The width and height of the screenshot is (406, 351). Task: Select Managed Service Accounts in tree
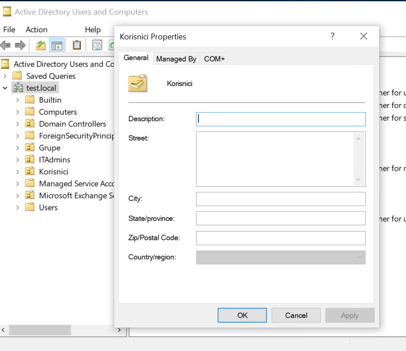76,183
